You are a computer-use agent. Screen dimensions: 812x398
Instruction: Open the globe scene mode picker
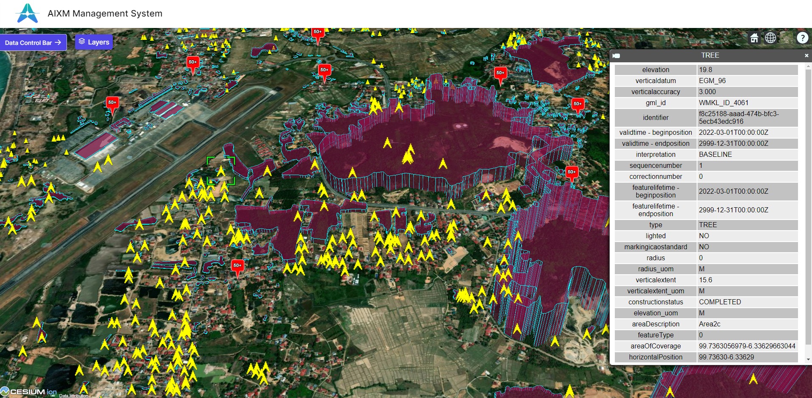tap(770, 38)
